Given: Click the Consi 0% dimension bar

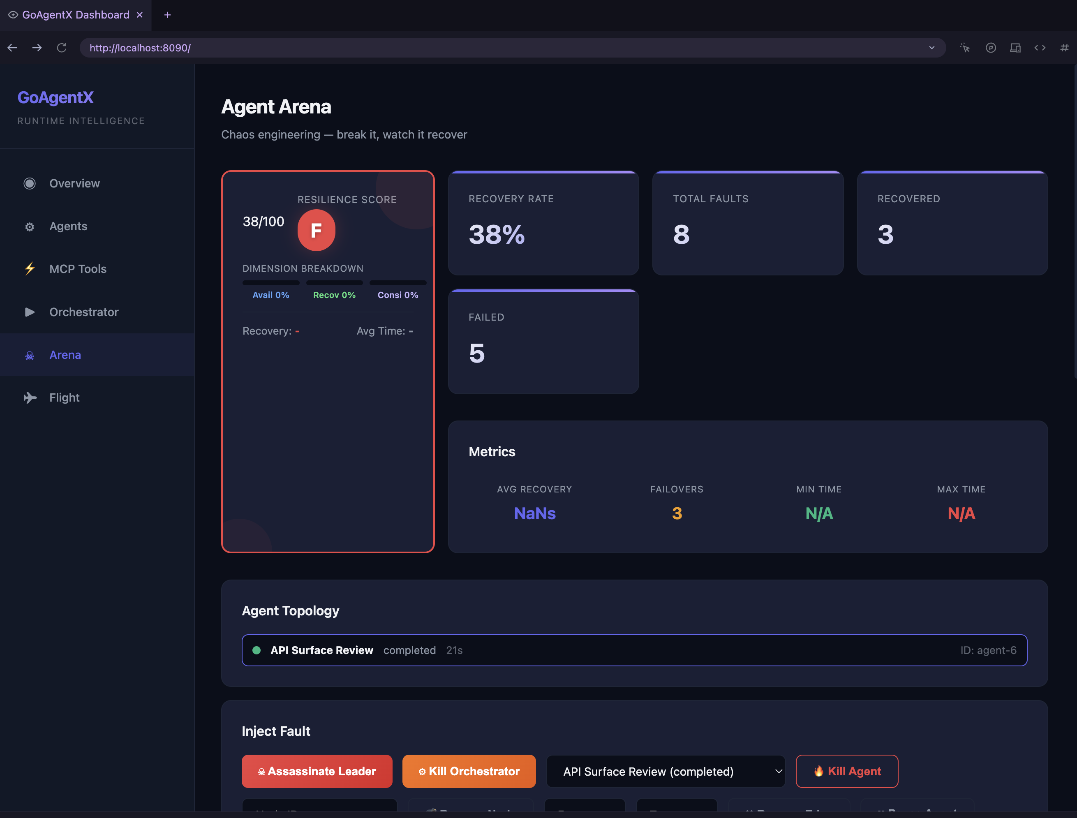Looking at the screenshot, I should coord(398,283).
